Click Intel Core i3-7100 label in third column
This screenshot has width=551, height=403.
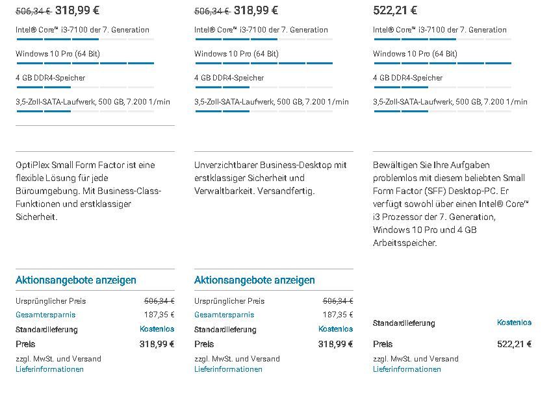click(439, 30)
